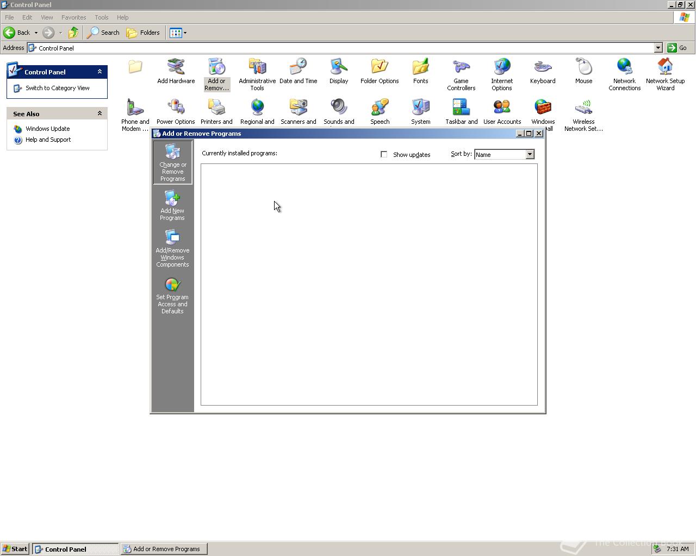This screenshot has width=696, height=556.
Task: Open the View menu
Action: (x=47, y=17)
